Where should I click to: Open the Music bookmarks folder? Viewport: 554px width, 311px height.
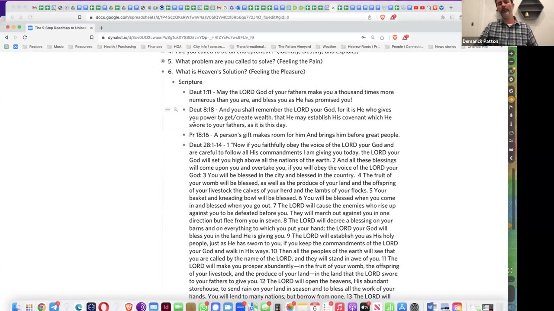(55, 47)
